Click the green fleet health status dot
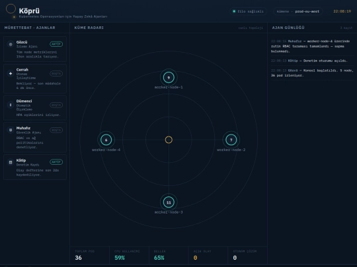357x267 pixels. click(234, 11)
